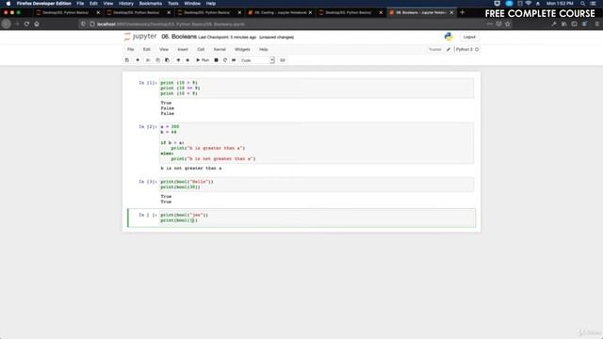This screenshot has width=603, height=339.
Task: Open the History menu in macOS menu bar
Action: [x=125, y=4]
